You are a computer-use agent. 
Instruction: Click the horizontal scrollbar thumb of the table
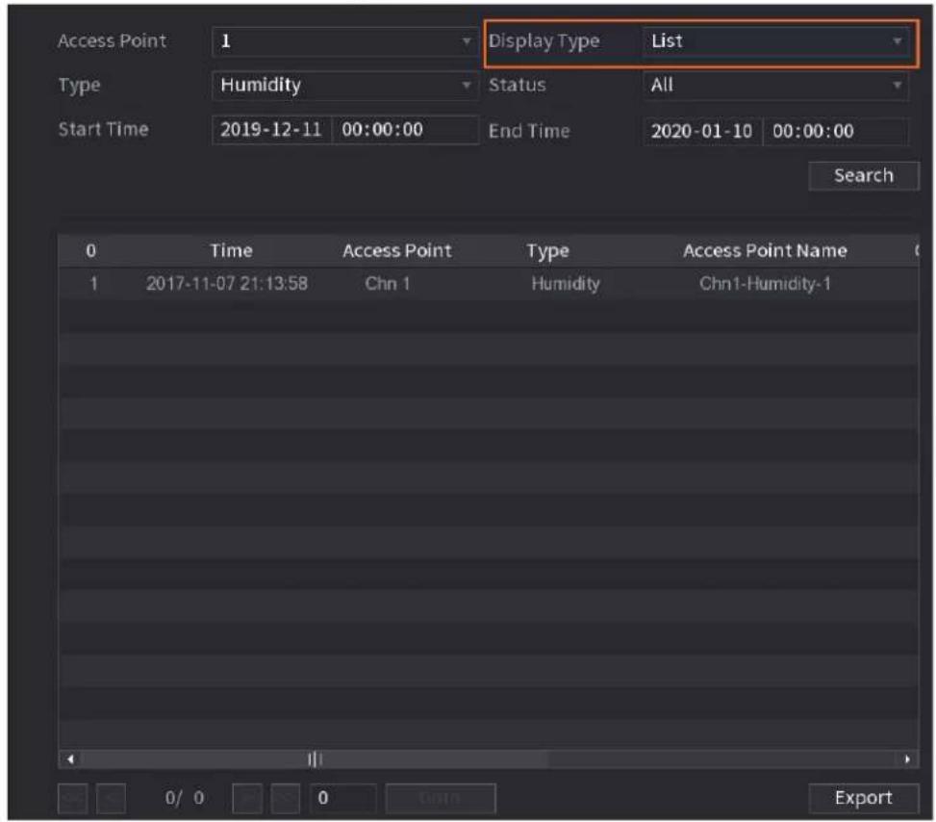coord(315,759)
